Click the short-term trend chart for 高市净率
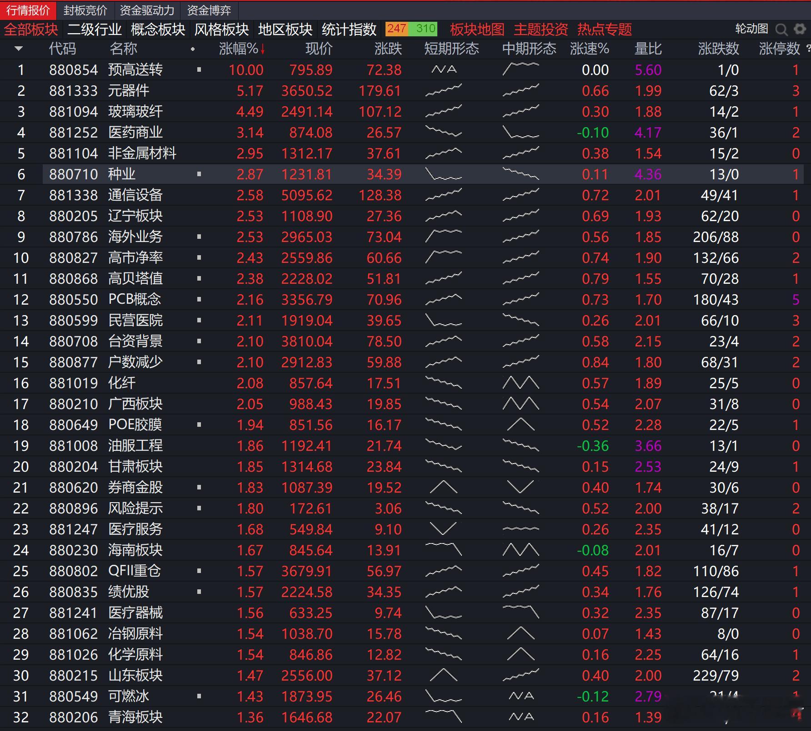Screen dimensions: 811x731 [443, 257]
